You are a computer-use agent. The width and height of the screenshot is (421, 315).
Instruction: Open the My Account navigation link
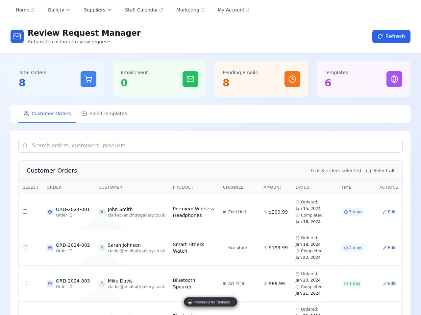234,10
